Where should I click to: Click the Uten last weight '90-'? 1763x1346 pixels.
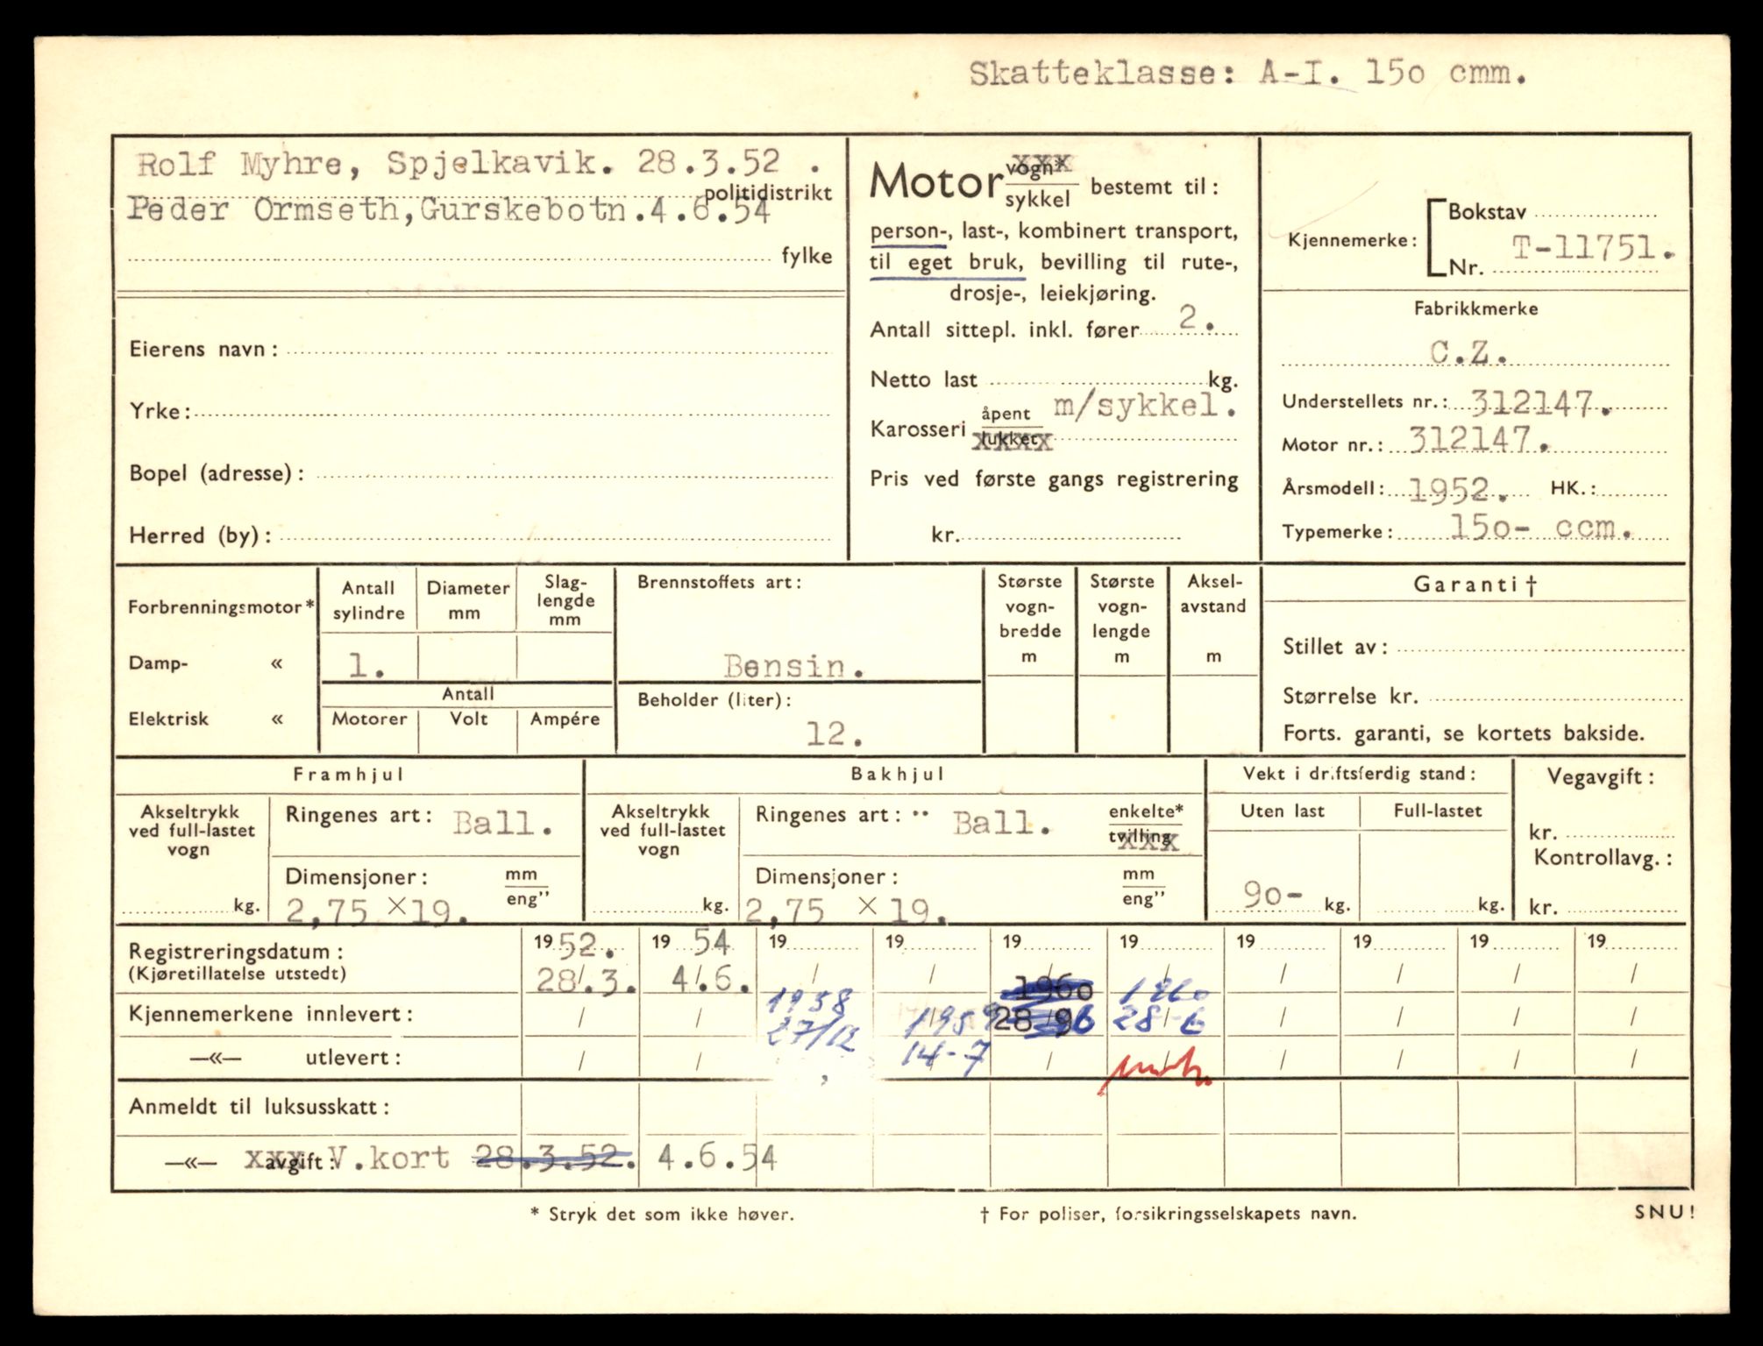pos(1272,895)
